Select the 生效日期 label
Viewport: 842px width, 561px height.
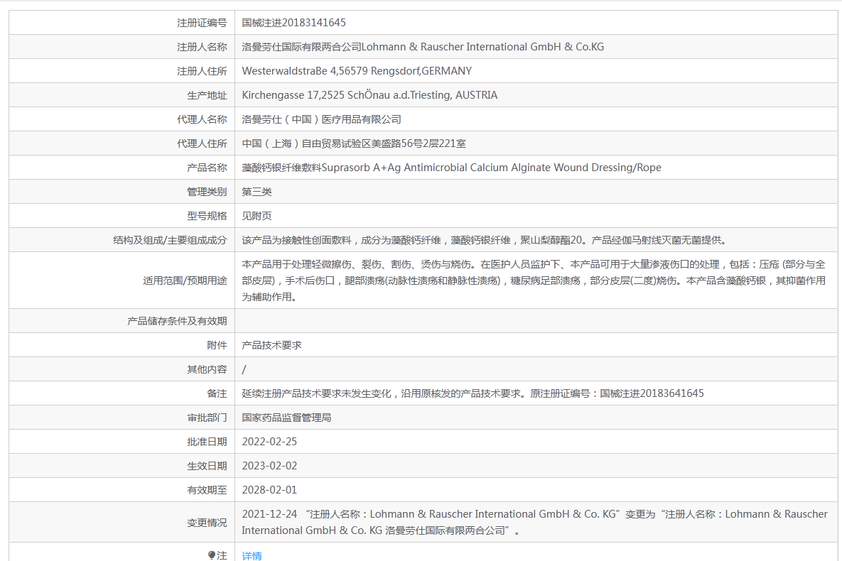point(207,466)
